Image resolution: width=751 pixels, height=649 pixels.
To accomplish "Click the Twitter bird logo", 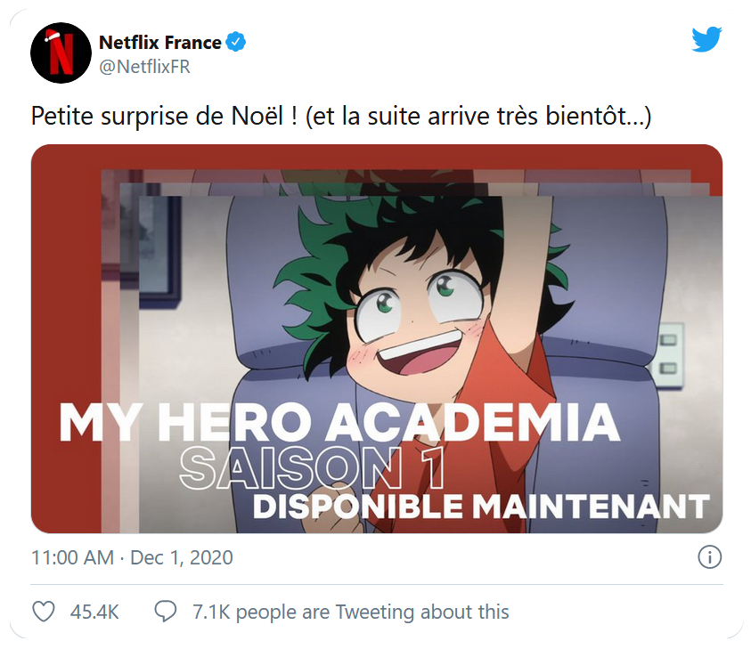I will (x=706, y=40).
